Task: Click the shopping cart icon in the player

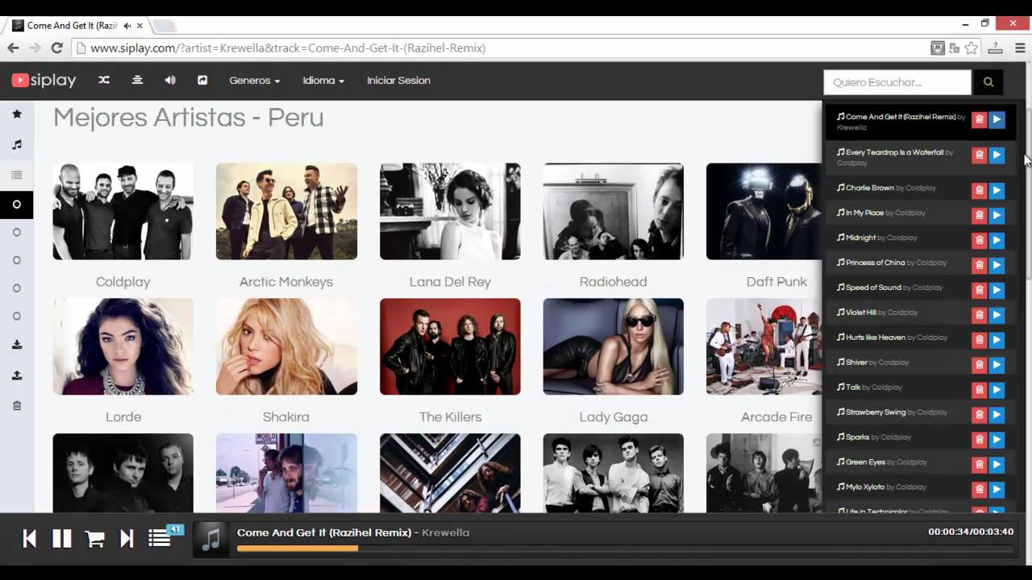Action: pos(95,539)
